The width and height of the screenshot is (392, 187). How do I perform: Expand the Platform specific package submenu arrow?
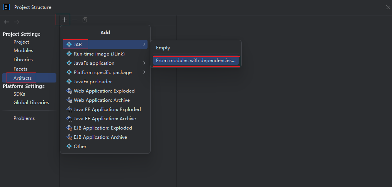pyautogui.click(x=144, y=72)
